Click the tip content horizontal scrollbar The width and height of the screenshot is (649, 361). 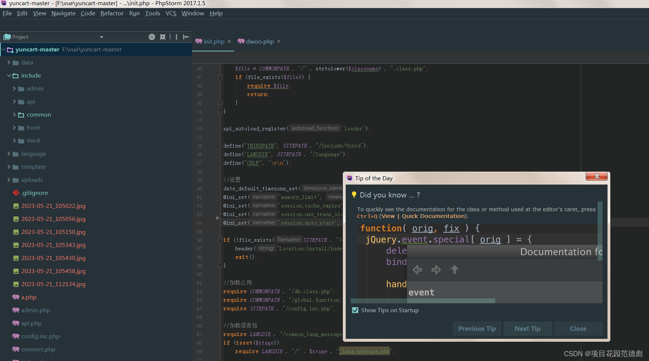(423, 301)
